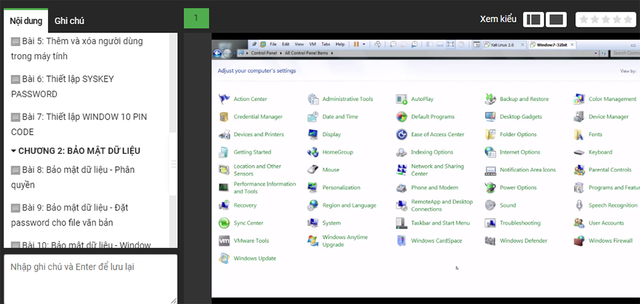
Task: Open the Sync Center green icon
Action: (x=224, y=223)
